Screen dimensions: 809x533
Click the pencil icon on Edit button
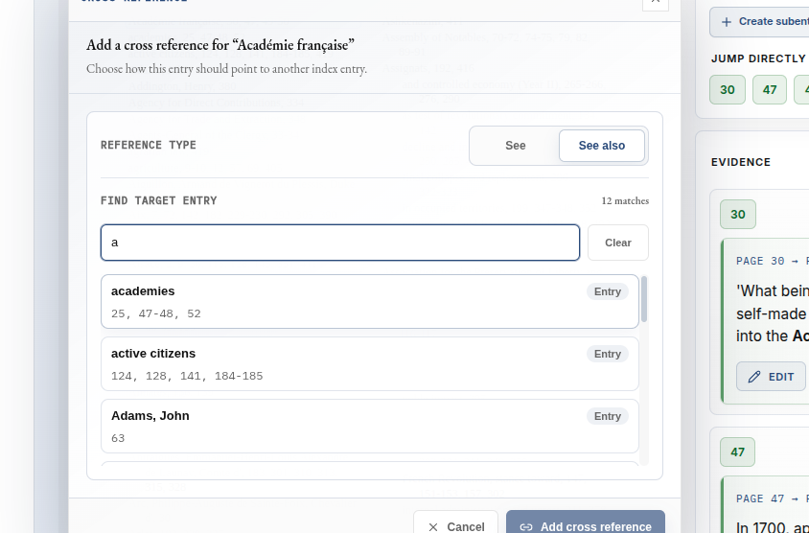[753, 377]
